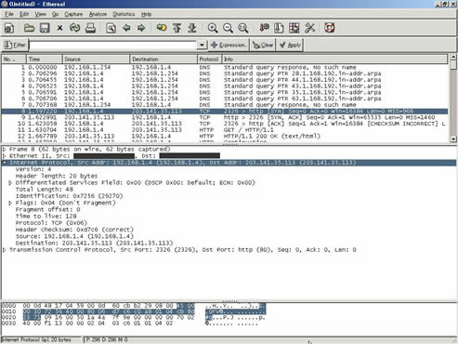Expand the Frame 8 tree node
This screenshot has height=344, width=458.
4,149
